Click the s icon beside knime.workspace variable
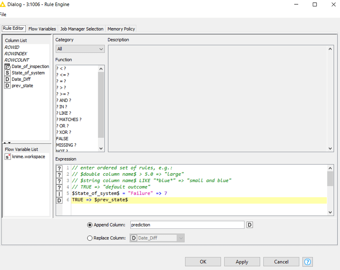Image resolution: width=340 pixels, height=270 pixels. 7,157
